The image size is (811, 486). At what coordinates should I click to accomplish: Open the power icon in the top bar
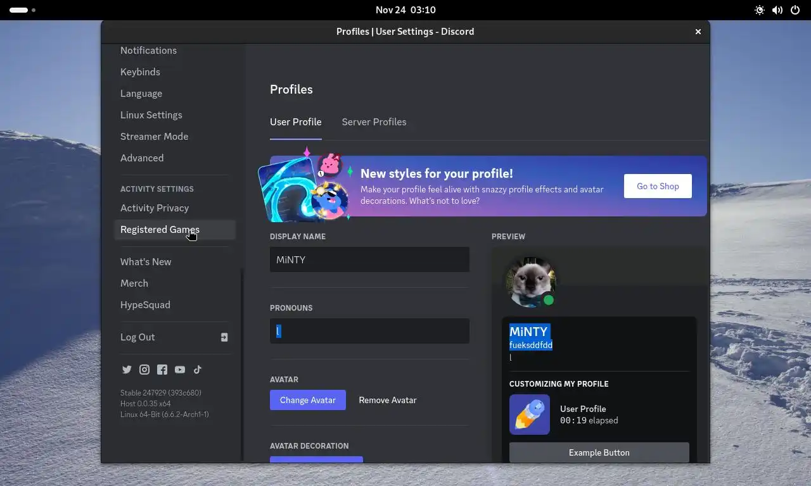pyautogui.click(x=795, y=10)
